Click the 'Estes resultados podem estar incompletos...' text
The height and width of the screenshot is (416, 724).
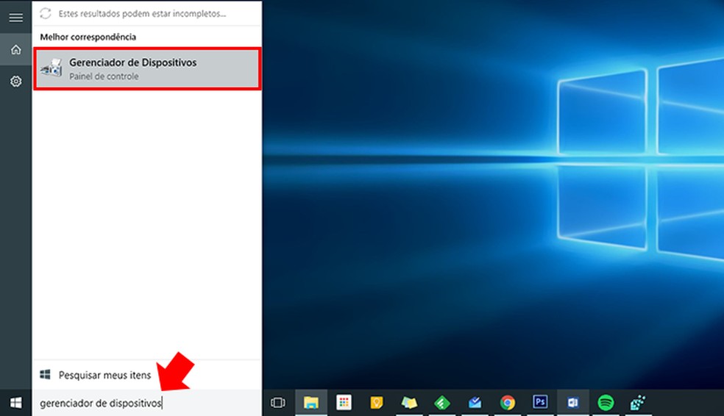coord(142,14)
